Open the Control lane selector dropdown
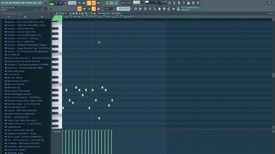The height and width of the screenshot is (154, 275). tap(57, 131)
